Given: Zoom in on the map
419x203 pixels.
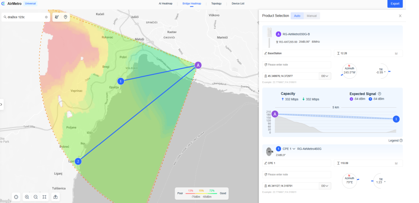Looking at the screenshot, I should point(27,197).
